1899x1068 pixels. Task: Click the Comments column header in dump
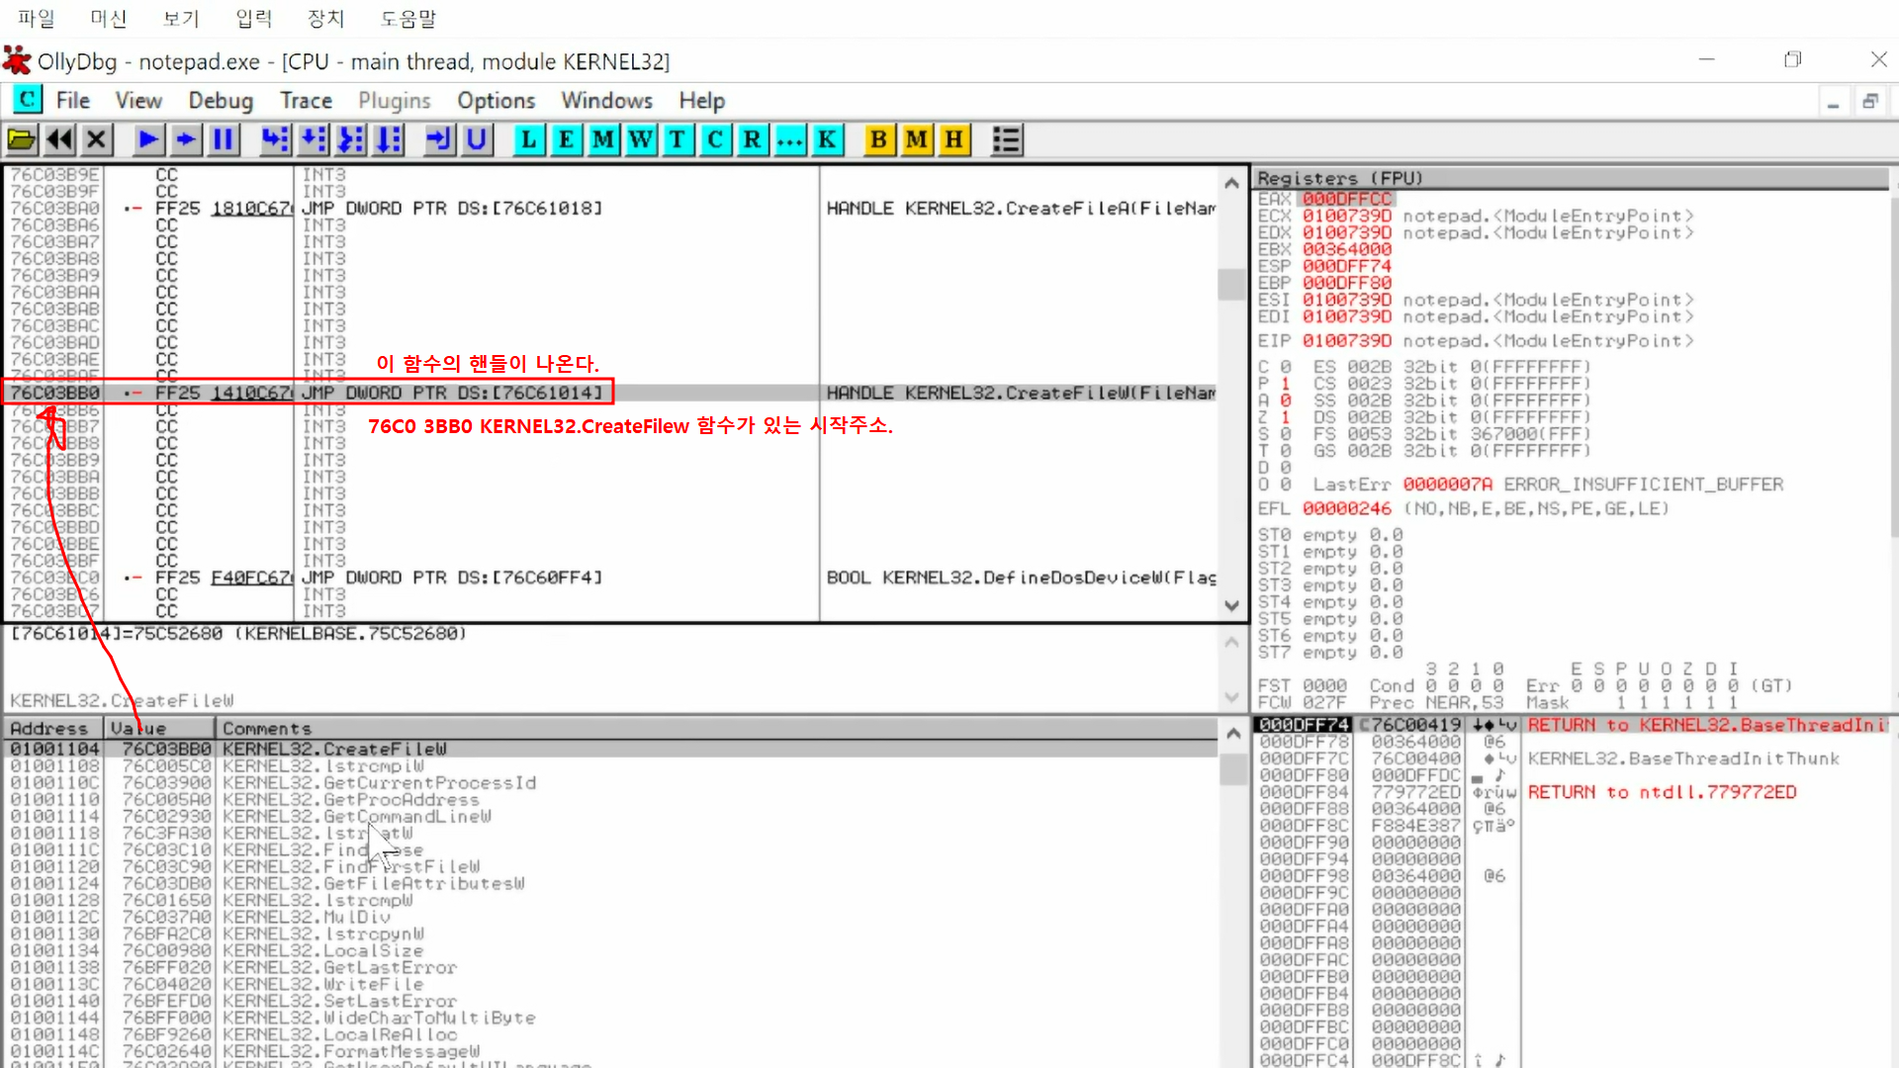718,729
